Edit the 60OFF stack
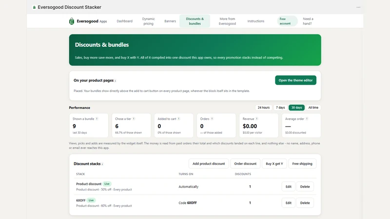390x219 pixels. pyautogui.click(x=288, y=203)
